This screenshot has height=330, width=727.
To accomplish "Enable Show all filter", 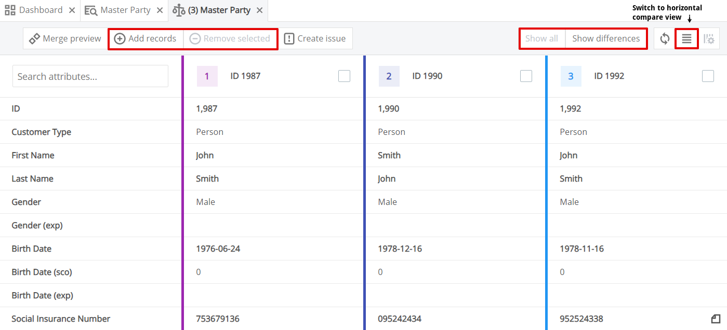I will pyautogui.click(x=542, y=38).
